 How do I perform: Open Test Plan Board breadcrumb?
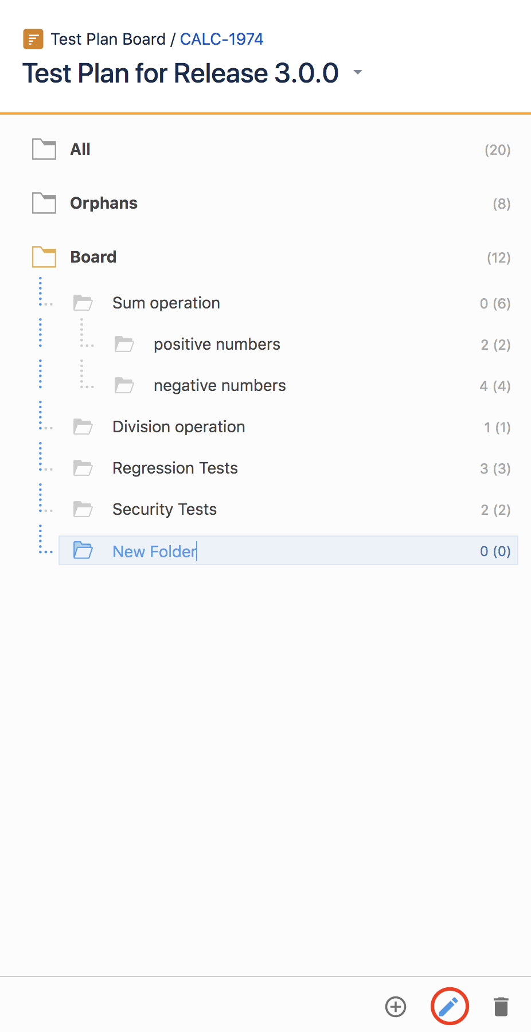click(108, 39)
